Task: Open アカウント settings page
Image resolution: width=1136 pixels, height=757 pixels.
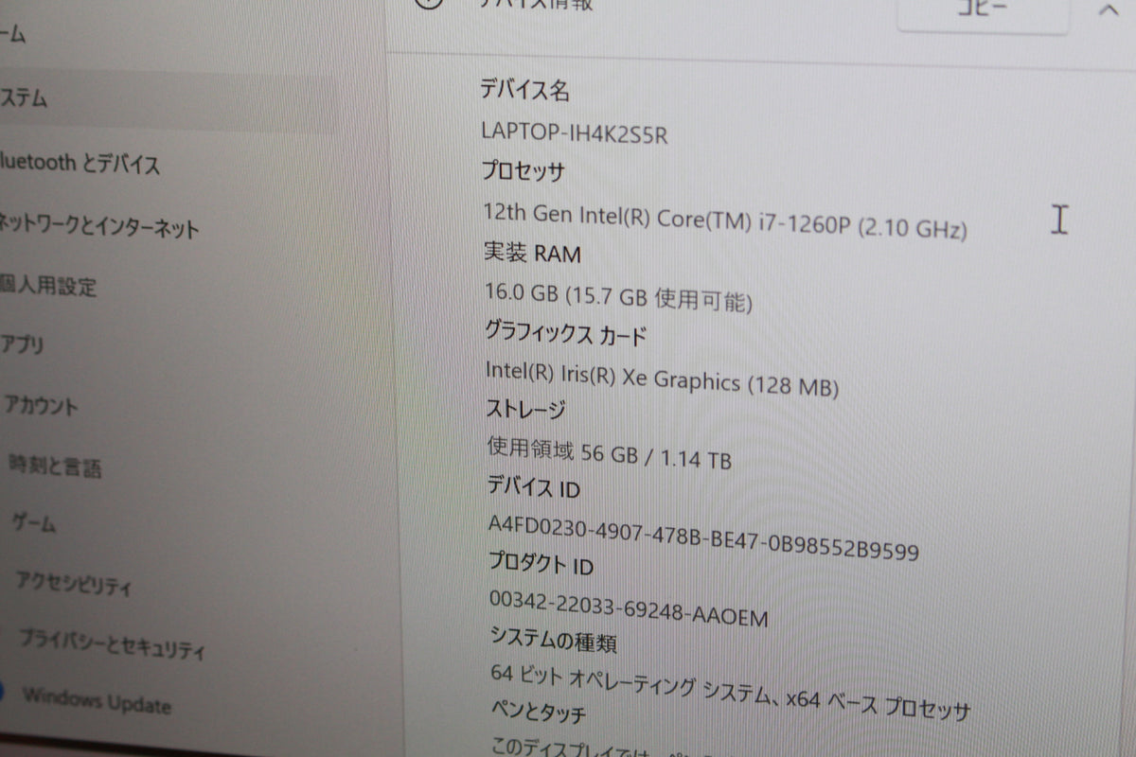Action: (42, 407)
